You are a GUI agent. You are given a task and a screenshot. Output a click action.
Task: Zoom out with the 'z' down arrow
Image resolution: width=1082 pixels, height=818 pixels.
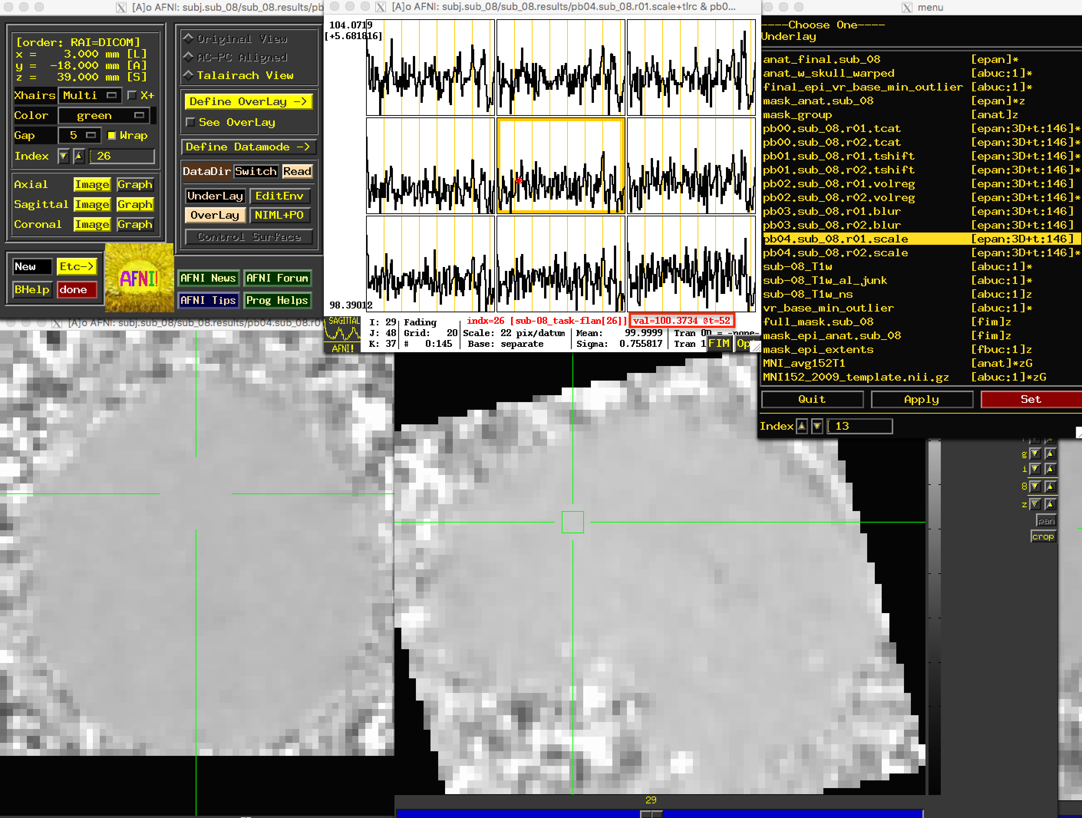(1035, 504)
